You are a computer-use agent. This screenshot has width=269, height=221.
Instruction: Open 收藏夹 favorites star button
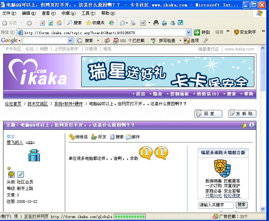click(95, 23)
